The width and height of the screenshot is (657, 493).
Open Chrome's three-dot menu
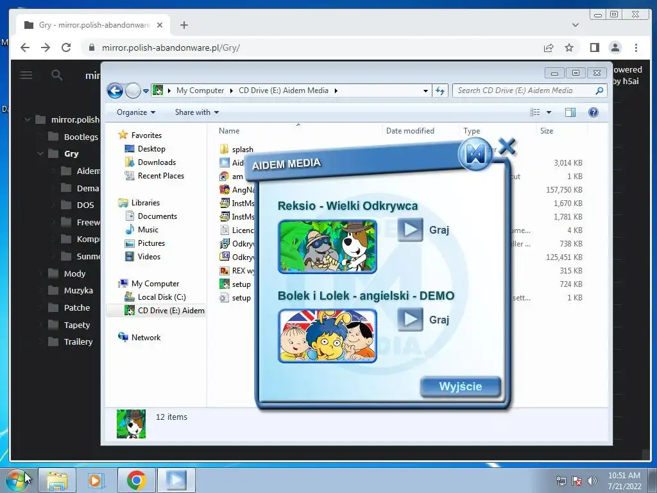pos(636,48)
